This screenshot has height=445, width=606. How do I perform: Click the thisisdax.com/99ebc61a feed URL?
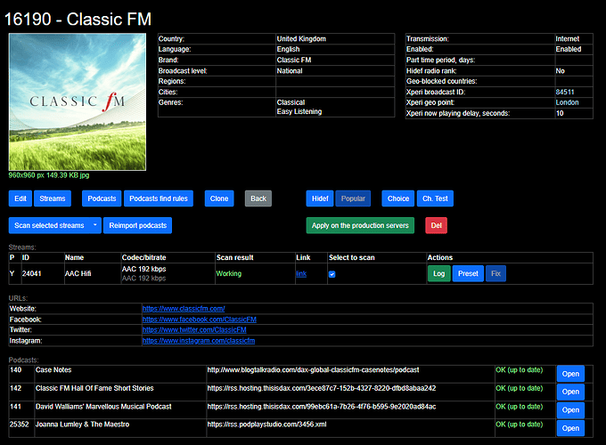322,407
